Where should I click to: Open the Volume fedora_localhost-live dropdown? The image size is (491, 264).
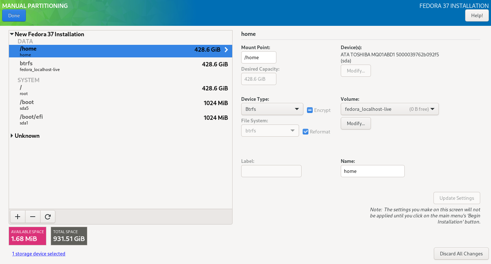[x=389, y=109]
